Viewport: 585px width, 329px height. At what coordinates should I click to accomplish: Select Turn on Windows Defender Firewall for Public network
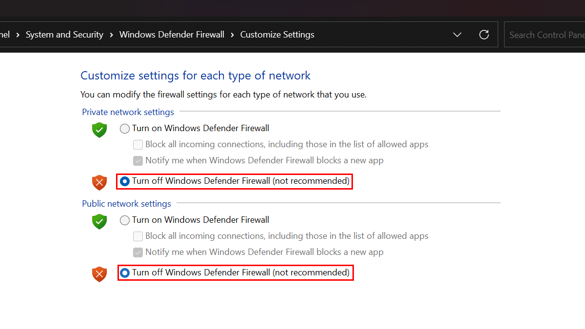click(125, 220)
